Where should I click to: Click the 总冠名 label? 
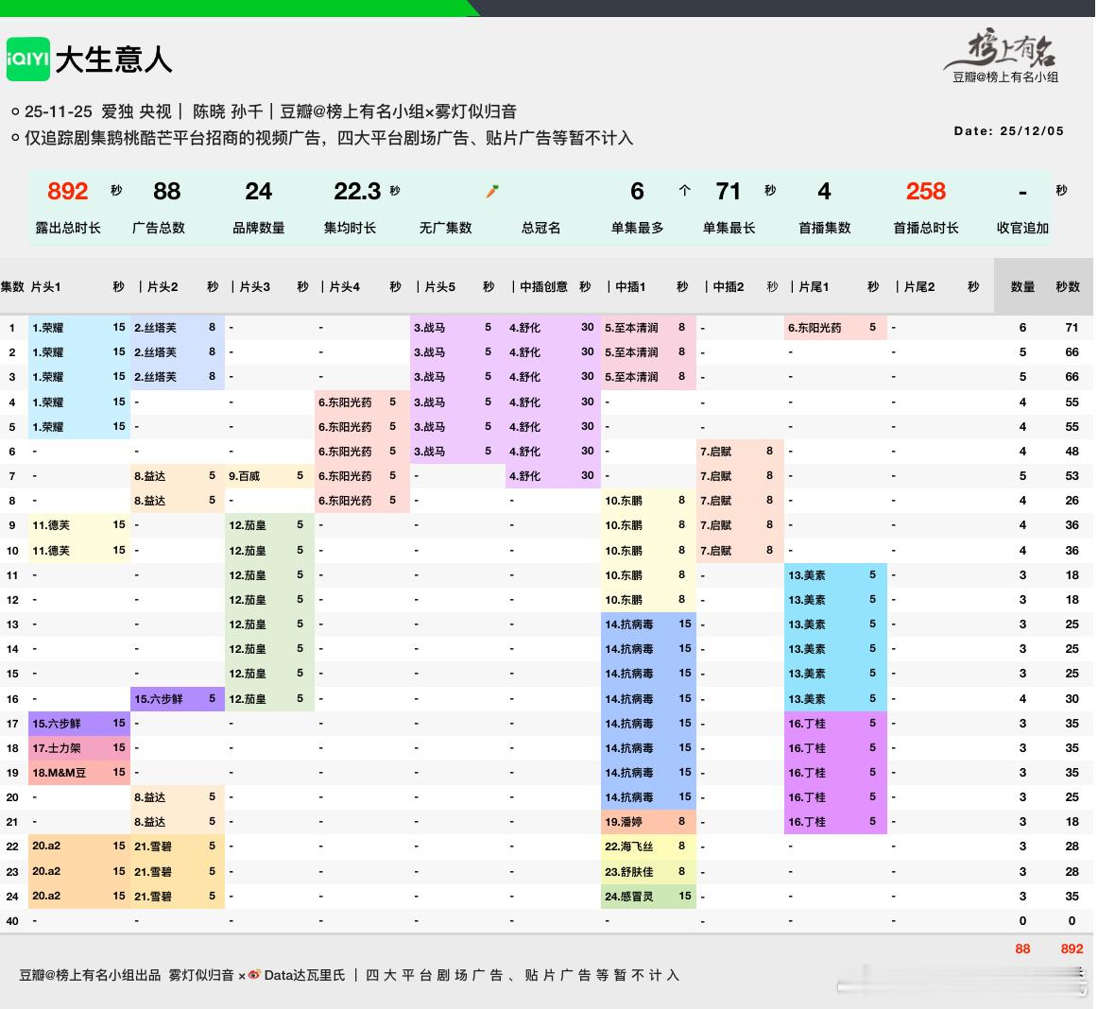coord(540,228)
